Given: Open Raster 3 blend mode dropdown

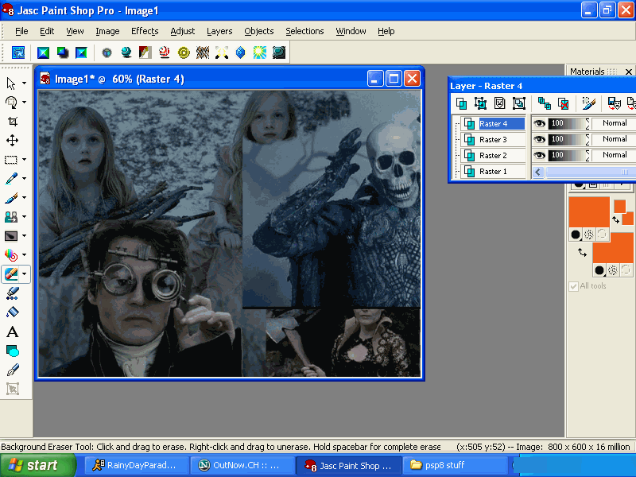Looking at the screenshot, I should click(614, 139).
